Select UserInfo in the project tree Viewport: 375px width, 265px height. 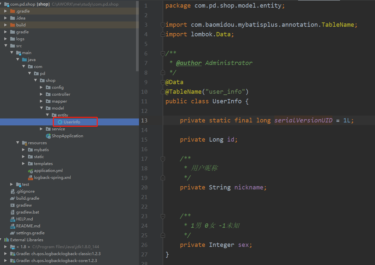point(69,122)
